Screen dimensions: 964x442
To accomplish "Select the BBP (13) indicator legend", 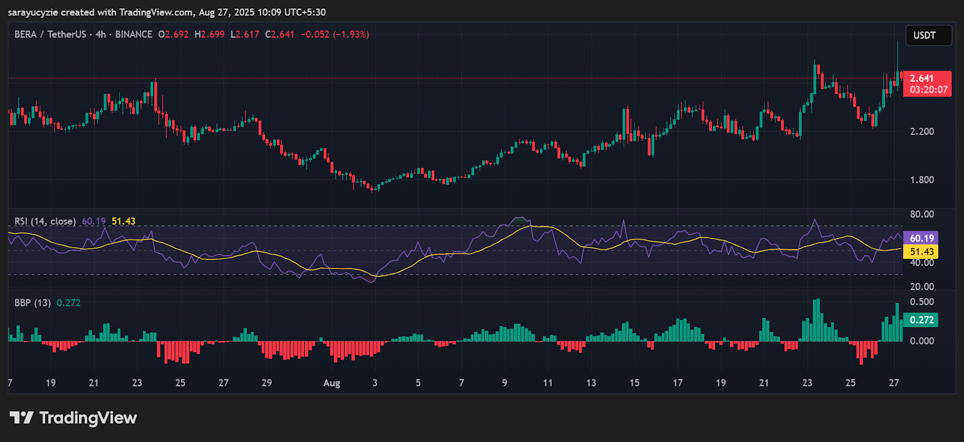I will 33,303.
